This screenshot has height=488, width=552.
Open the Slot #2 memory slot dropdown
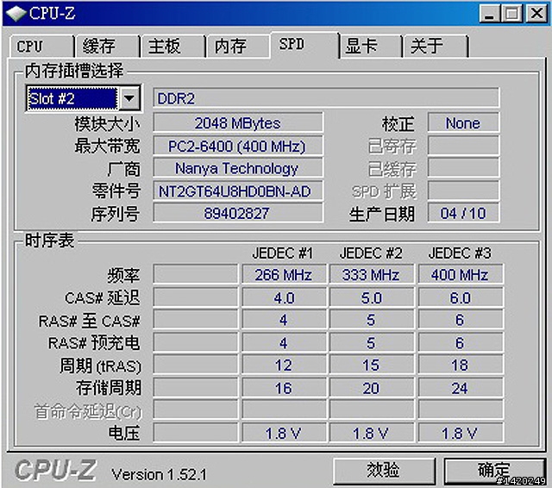tap(84, 98)
